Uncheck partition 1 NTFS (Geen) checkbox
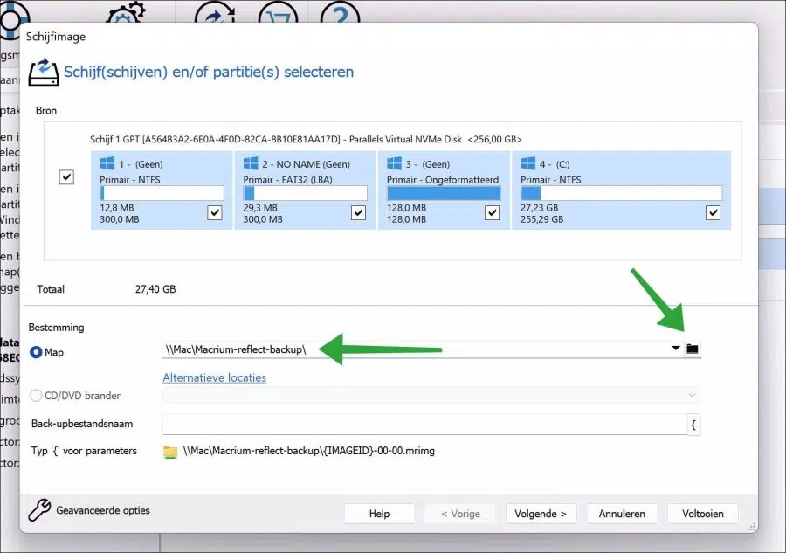This screenshot has width=786, height=553. (x=215, y=212)
